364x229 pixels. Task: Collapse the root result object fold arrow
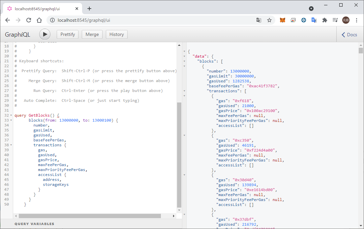184,51
